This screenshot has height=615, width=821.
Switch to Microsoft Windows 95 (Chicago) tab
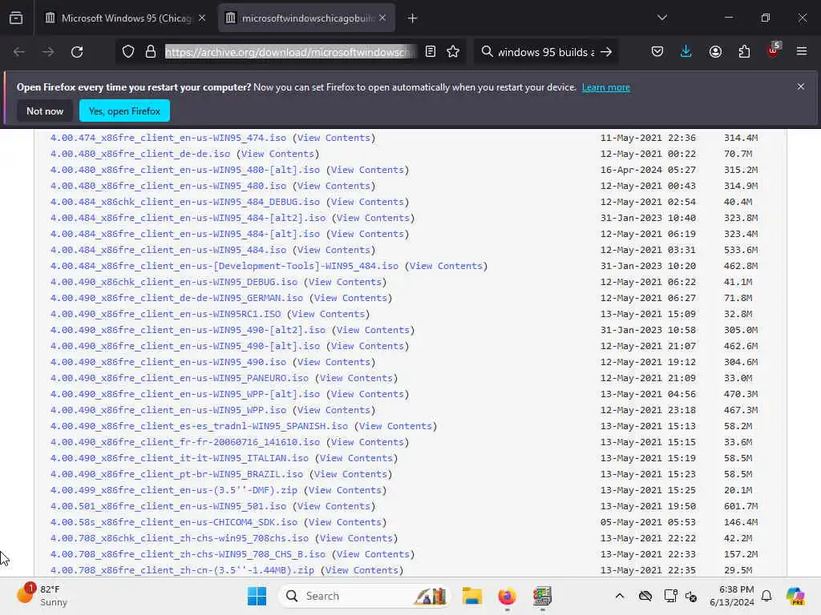pyautogui.click(x=124, y=18)
